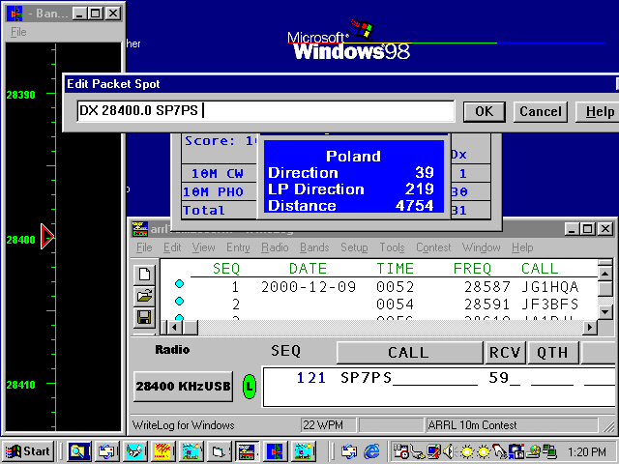Click the CALL column header button
The image size is (619, 464).
(x=409, y=352)
